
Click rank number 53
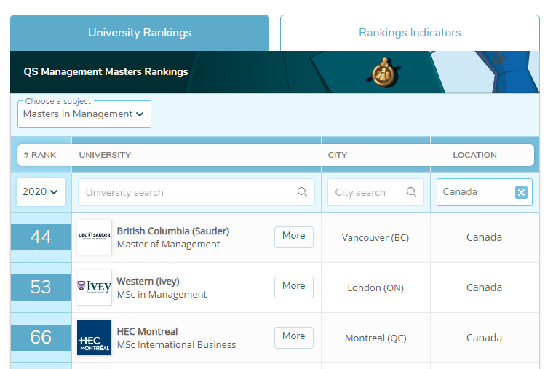point(41,287)
